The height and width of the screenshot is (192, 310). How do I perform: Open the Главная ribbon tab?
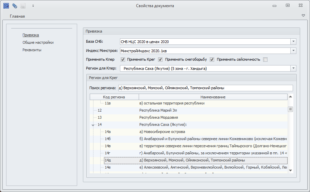point(17,16)
